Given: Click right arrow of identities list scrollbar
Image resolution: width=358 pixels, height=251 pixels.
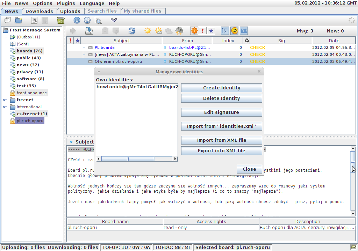Looking at the screenshot, I should (175, 159).
